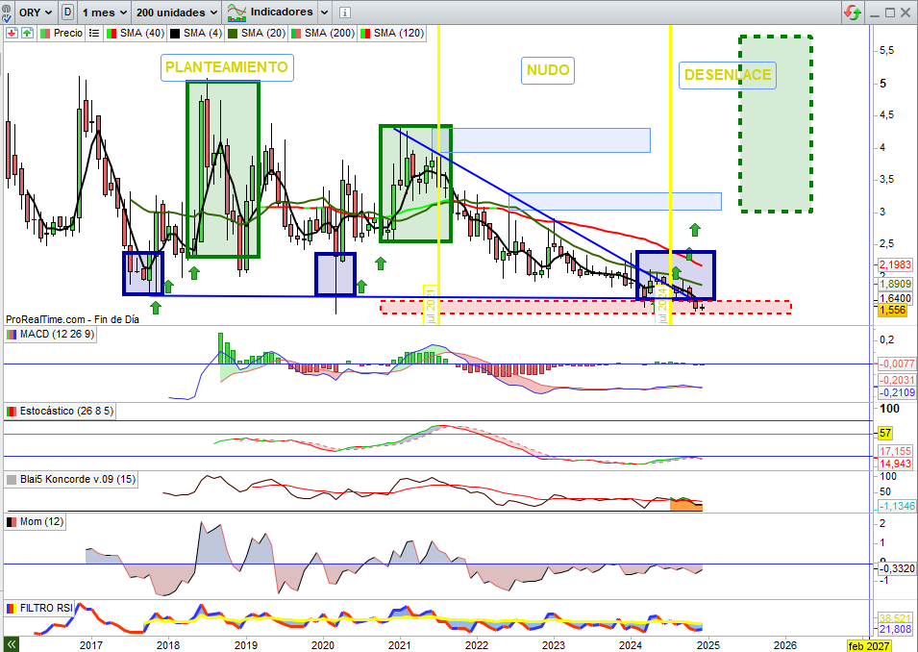Open Estocástico (26 8 5) panel label
This screenshot has width=918, height=652.
(x=60, y=412)
